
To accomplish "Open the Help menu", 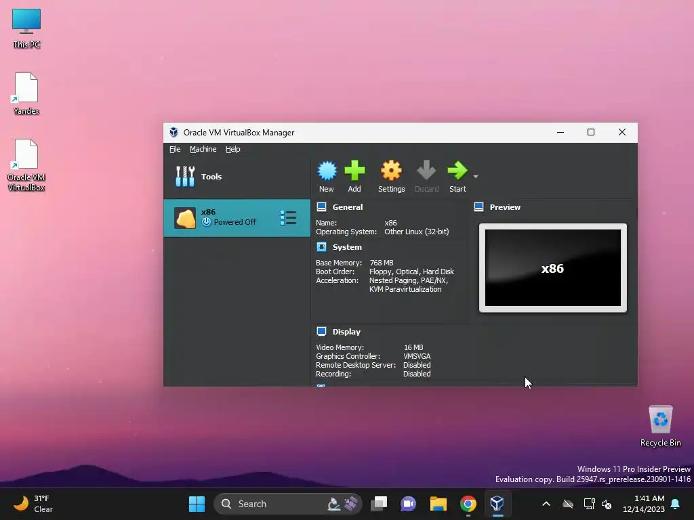I will tap(233, 149).
